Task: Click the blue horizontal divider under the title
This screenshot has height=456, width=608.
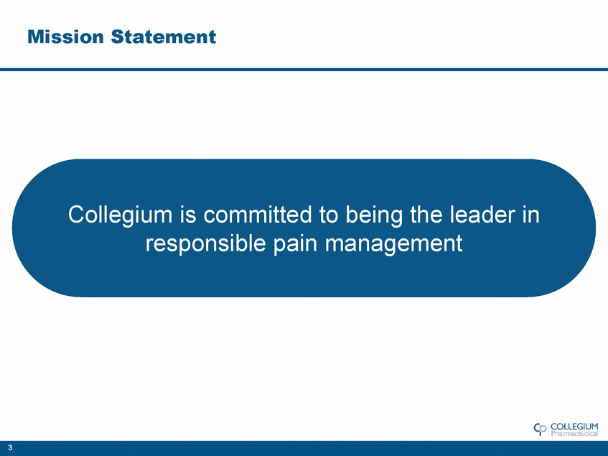Action: tap(304, 70)
